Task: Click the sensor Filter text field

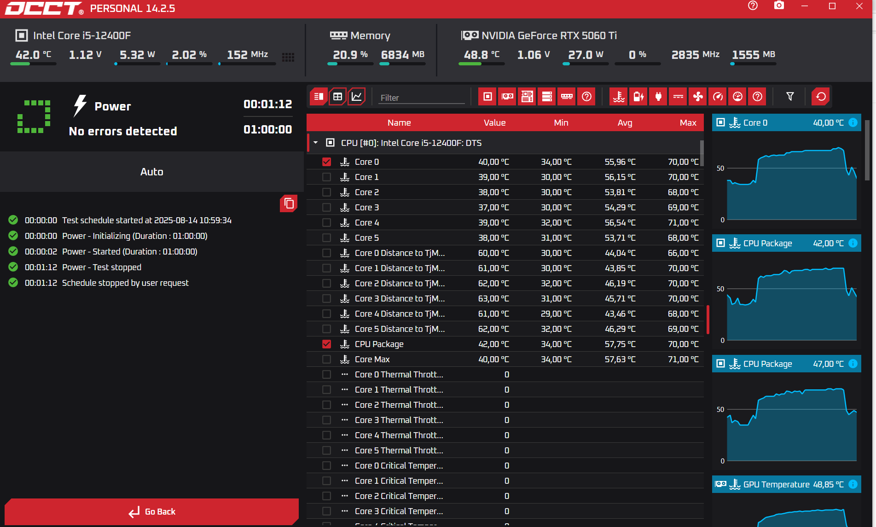Action: [421, 98]
